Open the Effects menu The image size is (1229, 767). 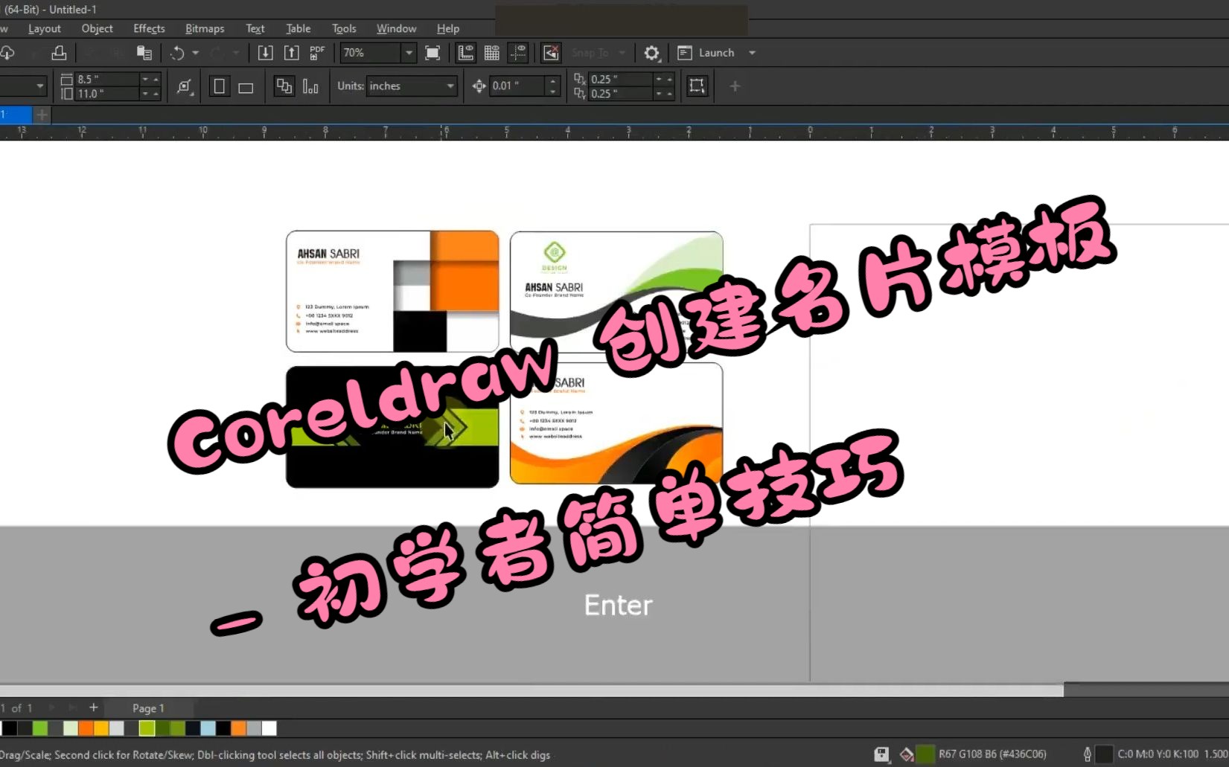click(149, 28)
